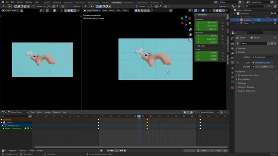Expand the Object Transforms channel group

click(3, 128)
